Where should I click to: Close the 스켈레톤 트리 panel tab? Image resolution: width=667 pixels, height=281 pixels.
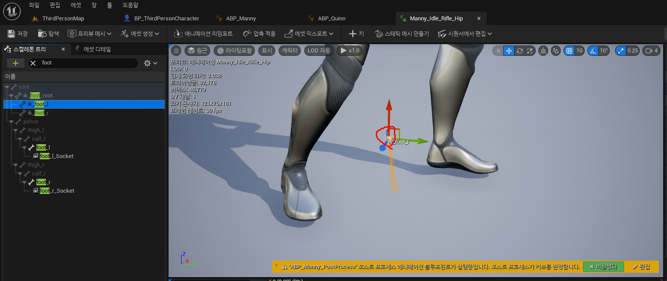[x=63, y=49]
